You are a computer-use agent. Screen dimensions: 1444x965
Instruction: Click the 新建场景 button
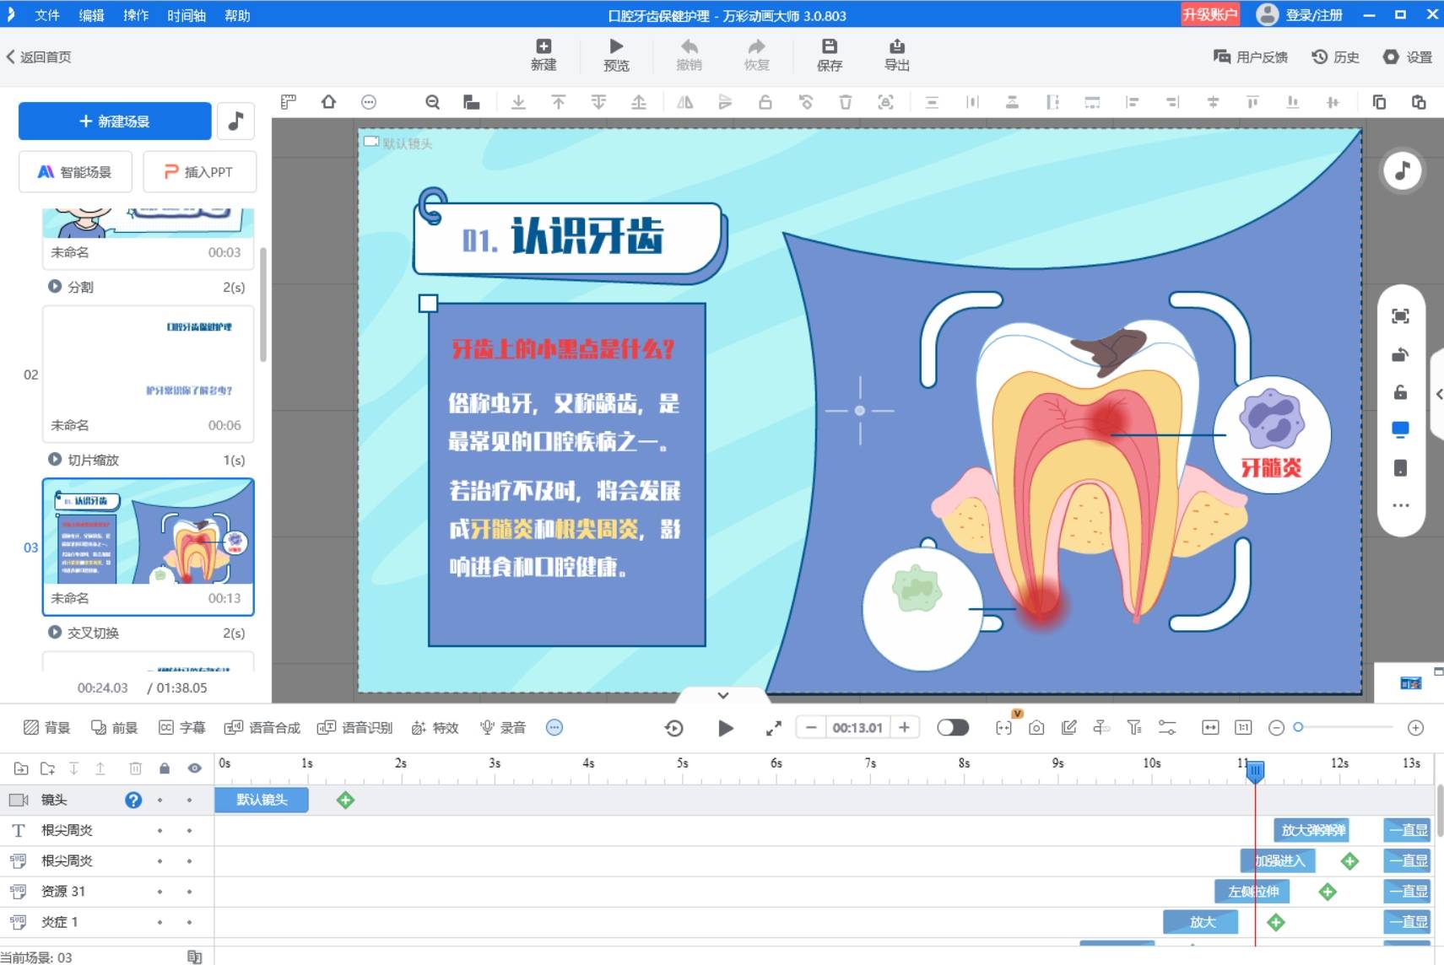pos(115,121)
